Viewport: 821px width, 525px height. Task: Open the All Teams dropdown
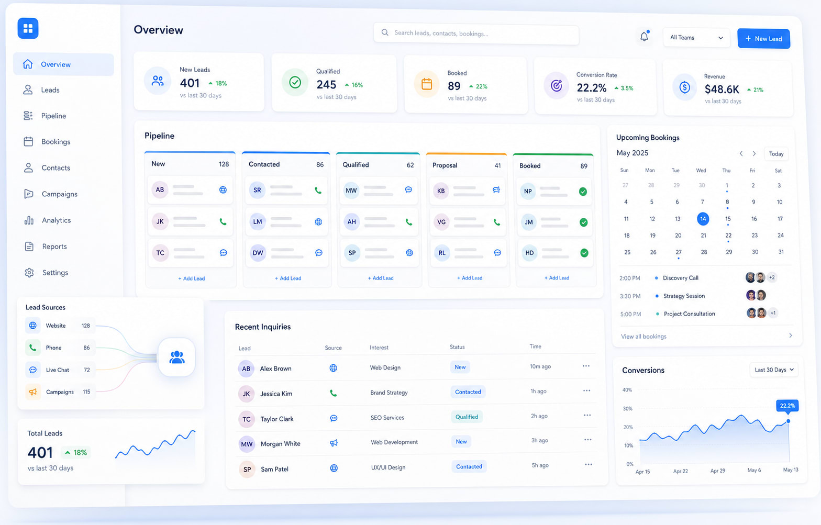696,38
